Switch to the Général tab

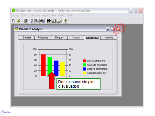pyautogui.click(x=26, y=38)
